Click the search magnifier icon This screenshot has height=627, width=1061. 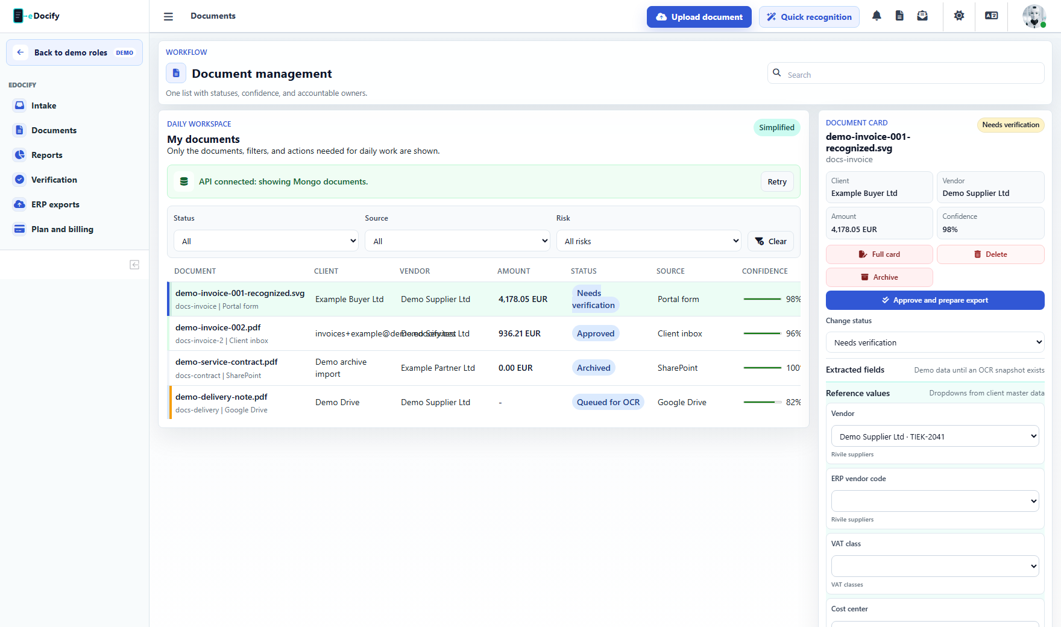coord(777,73)
